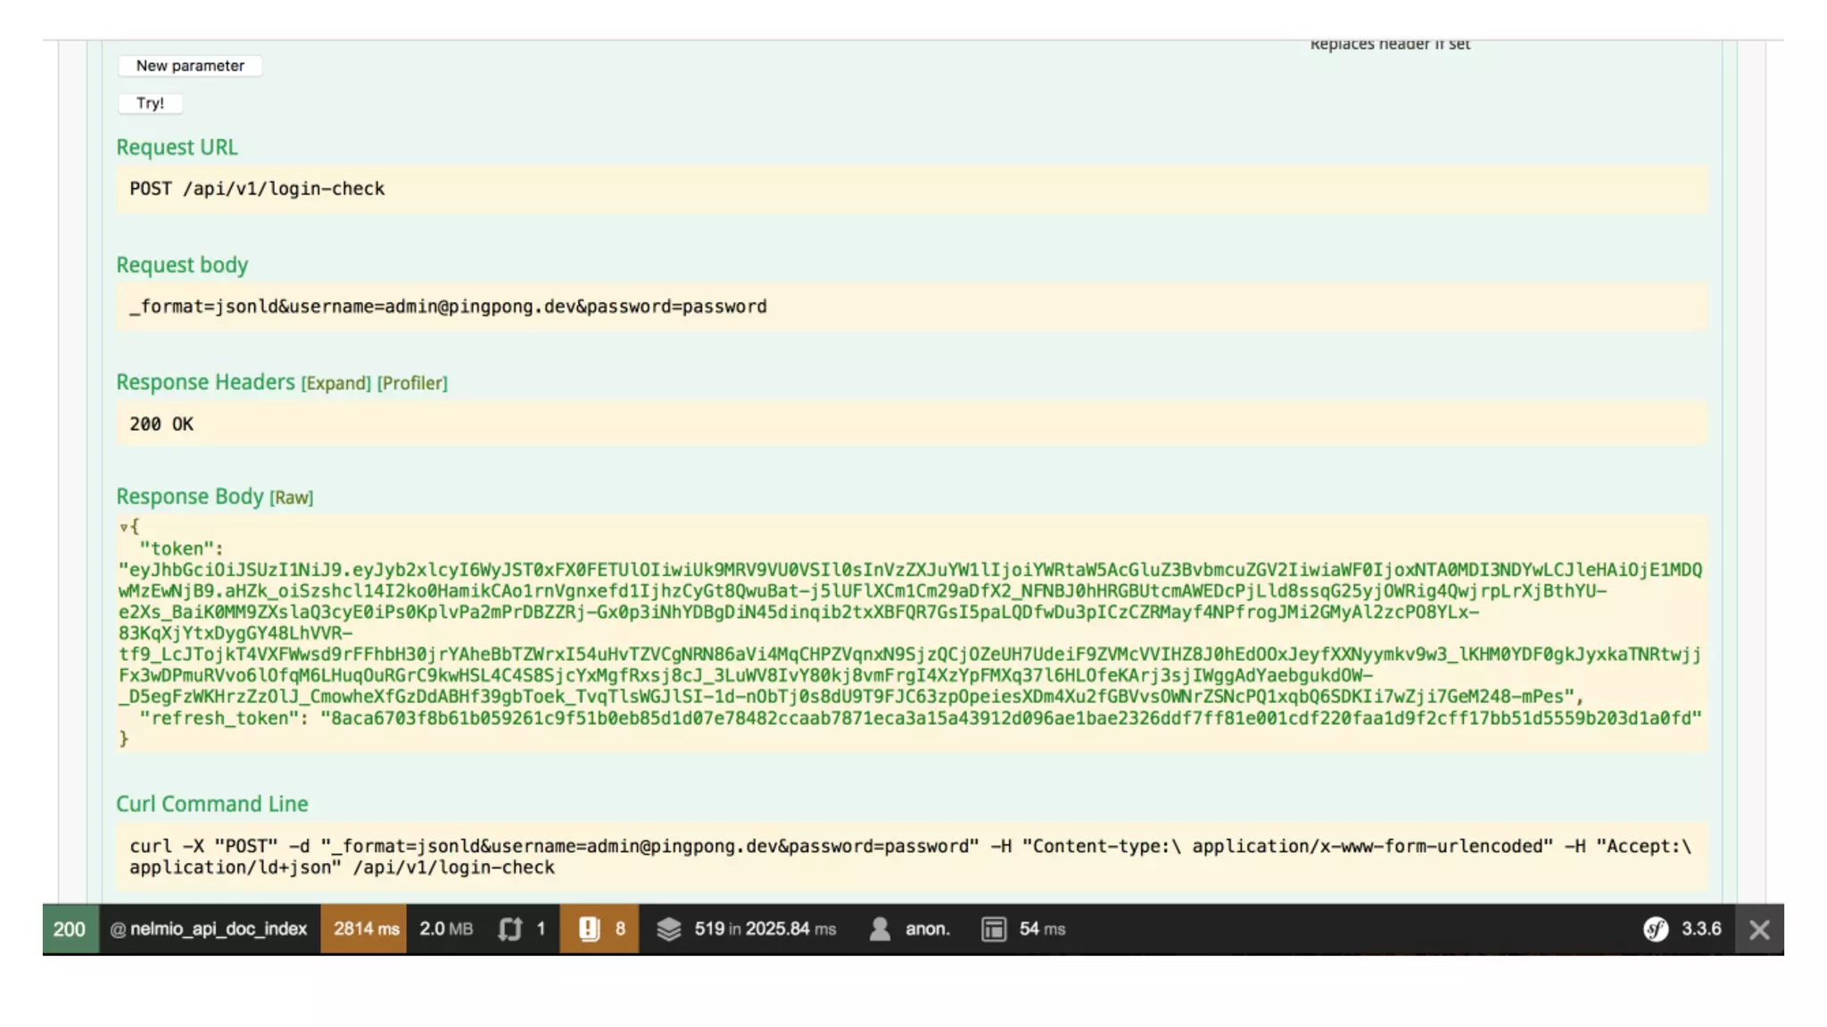Open the nelmio_api_doc_index route info

210,929
